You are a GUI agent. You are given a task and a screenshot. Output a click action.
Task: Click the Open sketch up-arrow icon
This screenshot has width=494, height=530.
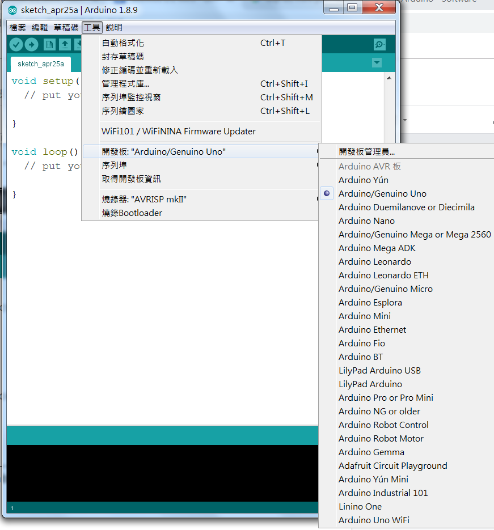[65, 44]
